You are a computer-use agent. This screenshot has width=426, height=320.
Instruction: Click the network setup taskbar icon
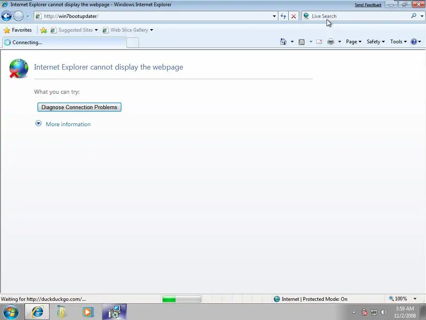(114, 312)
